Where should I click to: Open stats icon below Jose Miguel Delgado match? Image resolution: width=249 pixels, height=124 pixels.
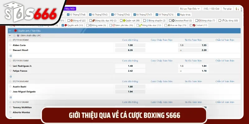pos(11,97)
